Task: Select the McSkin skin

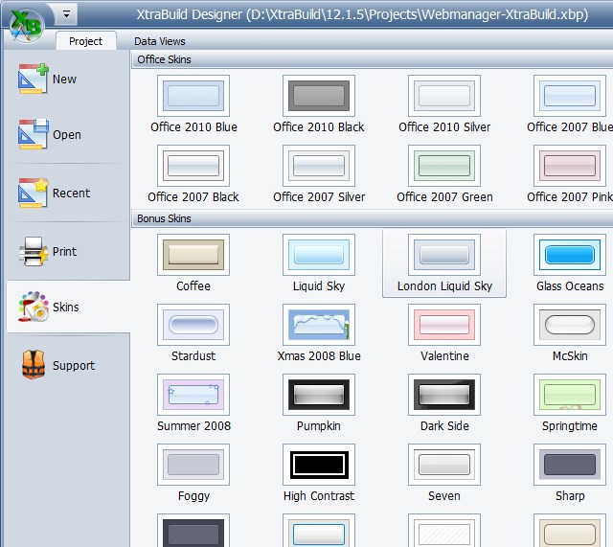Action: point(570,333)
